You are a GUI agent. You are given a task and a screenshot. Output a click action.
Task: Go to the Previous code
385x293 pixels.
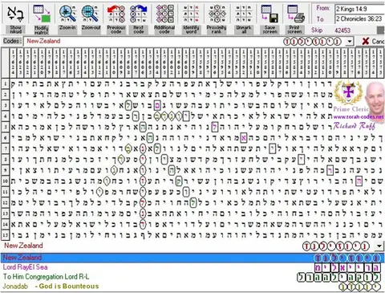click(x=116, y=18)
